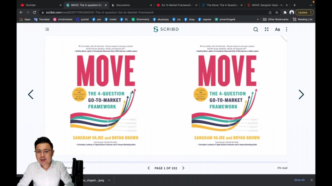Screen dimensions: 332x186
Task: Close the downloads bar
Action: 312,180
